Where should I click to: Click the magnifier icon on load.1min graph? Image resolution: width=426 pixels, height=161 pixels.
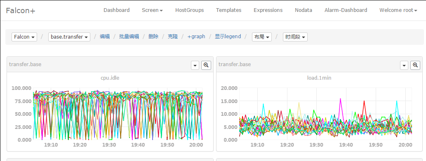coord(415,65)
